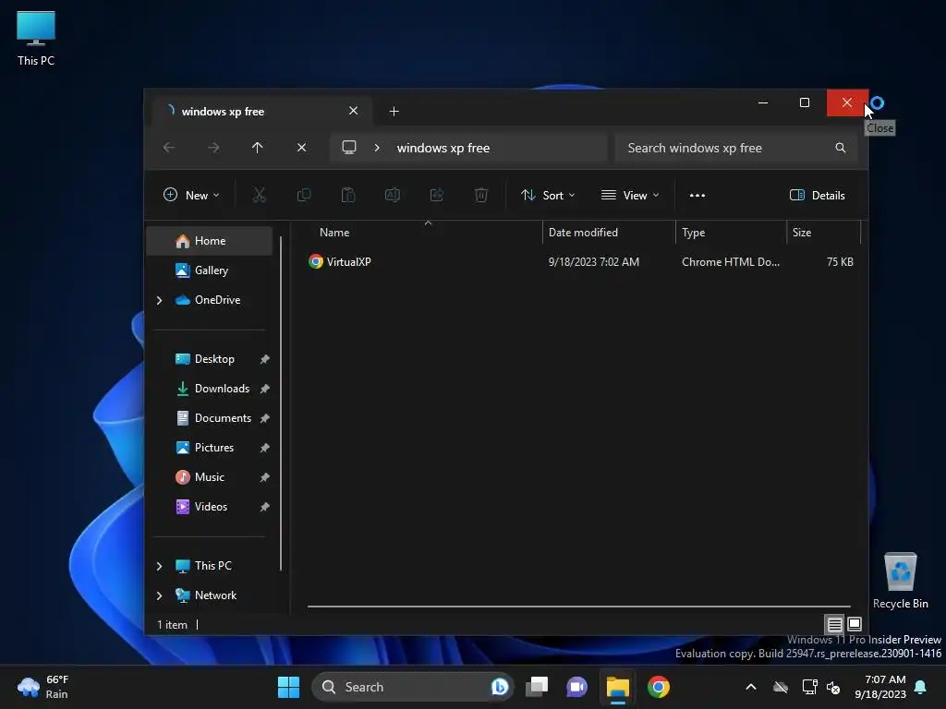
Task: Open pinned Desktop folder
Action: point(210,359)
